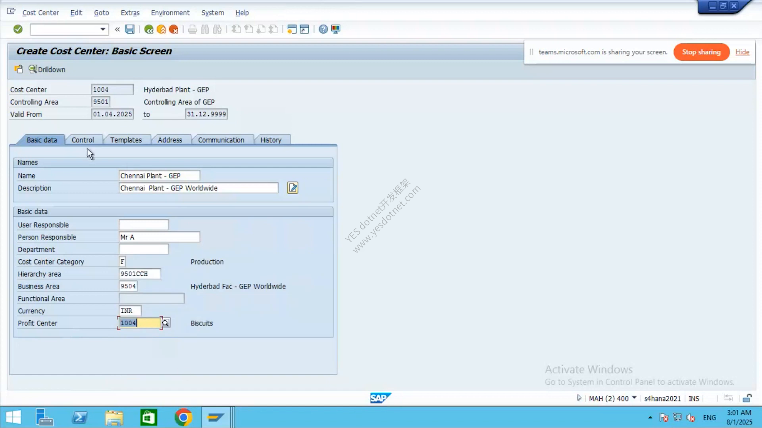Click the red Cancel icon in the toolbar
The height and width of the screenshot is (428, 762).
[x=173, y=29]
